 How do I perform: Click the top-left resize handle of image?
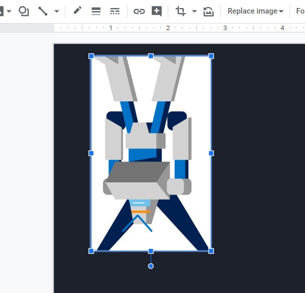click(x=91, y=56)
